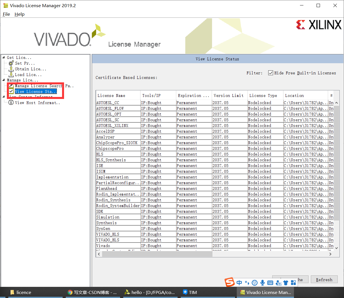The height and width of the screenshot is (298, 344).
Task: Select the HLS_Synthesis license row
Action: [x=215, y=160]
